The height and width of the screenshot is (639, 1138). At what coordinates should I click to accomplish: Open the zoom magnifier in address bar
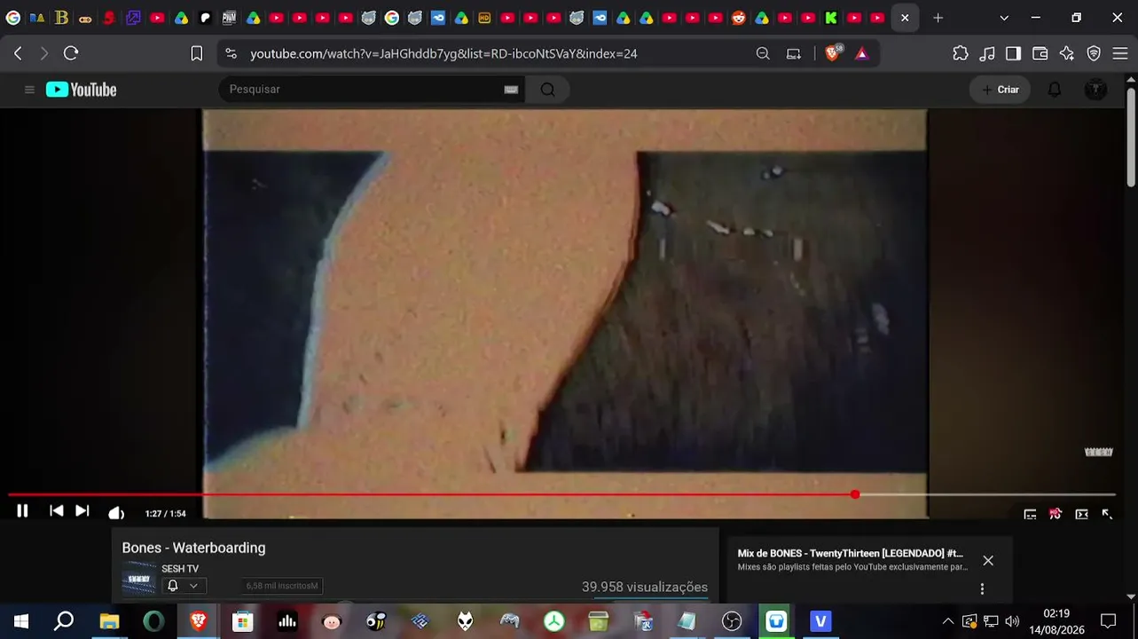coord(763,53)
